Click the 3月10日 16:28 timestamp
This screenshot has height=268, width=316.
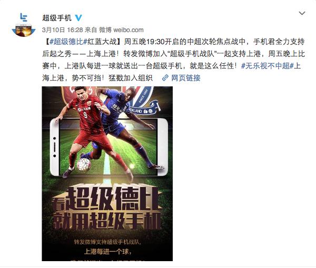click(63, 30)
